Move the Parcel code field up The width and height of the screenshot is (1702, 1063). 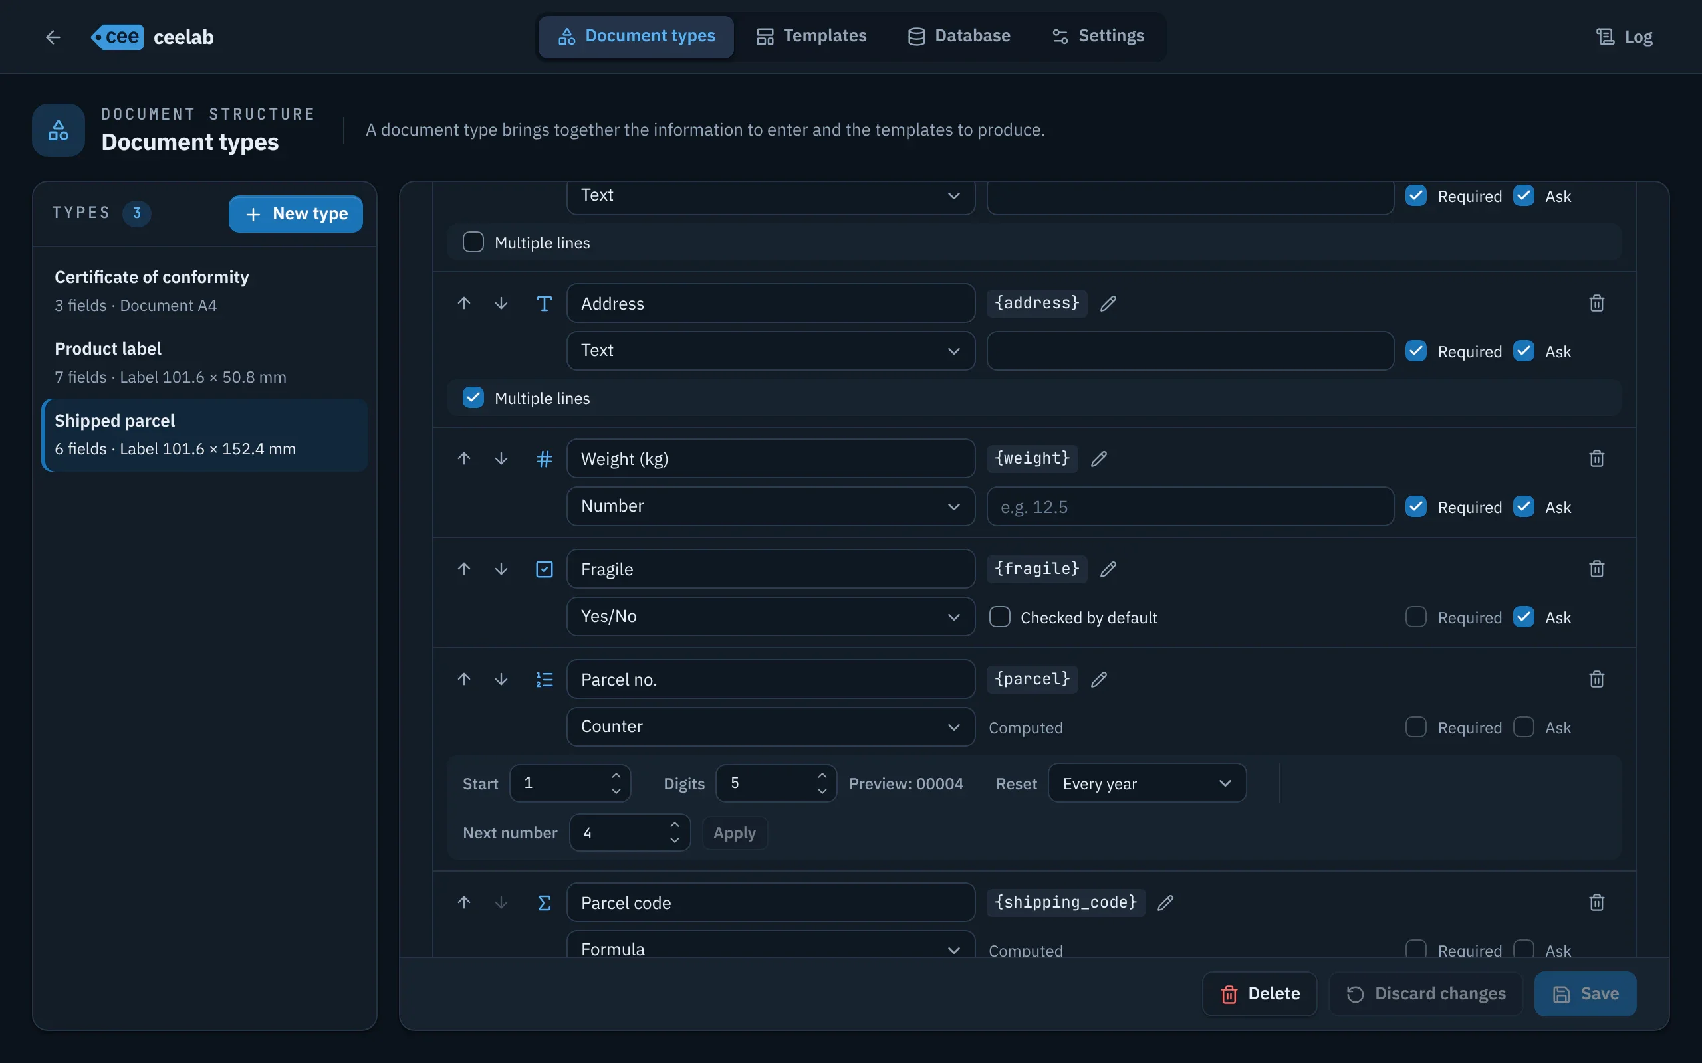(x=464, y=902)
